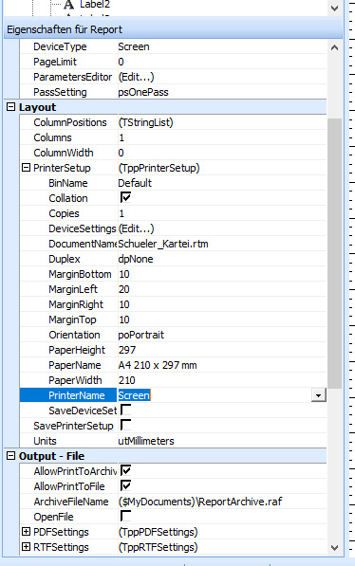Viewport: 355px width, 566px height.
Task: Click the properties list scroll-down arrow
Action: (x=335, y=548)
